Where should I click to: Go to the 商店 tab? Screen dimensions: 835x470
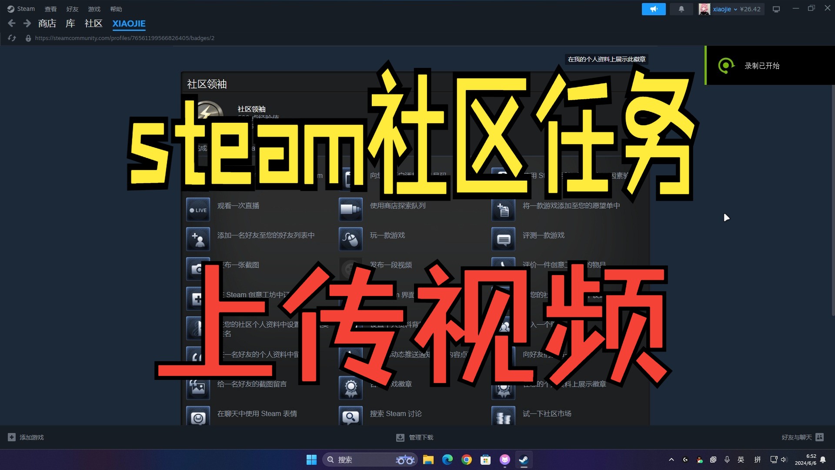tap(47, 23)
